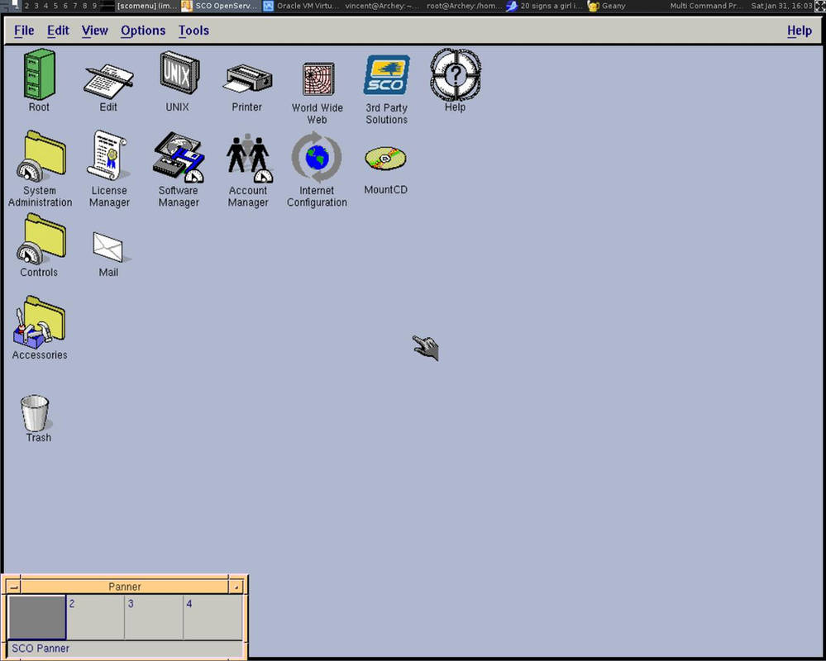Image resolution: width=826 pixels, height=661 pixels.
Task: Open the Help menu in menu bar
Action: [x=800, y=31]
